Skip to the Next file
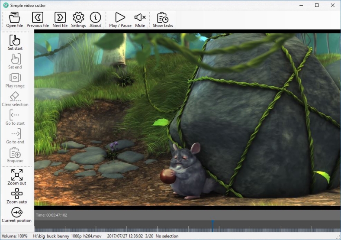341x240 pixels. [x=60, y=18]
